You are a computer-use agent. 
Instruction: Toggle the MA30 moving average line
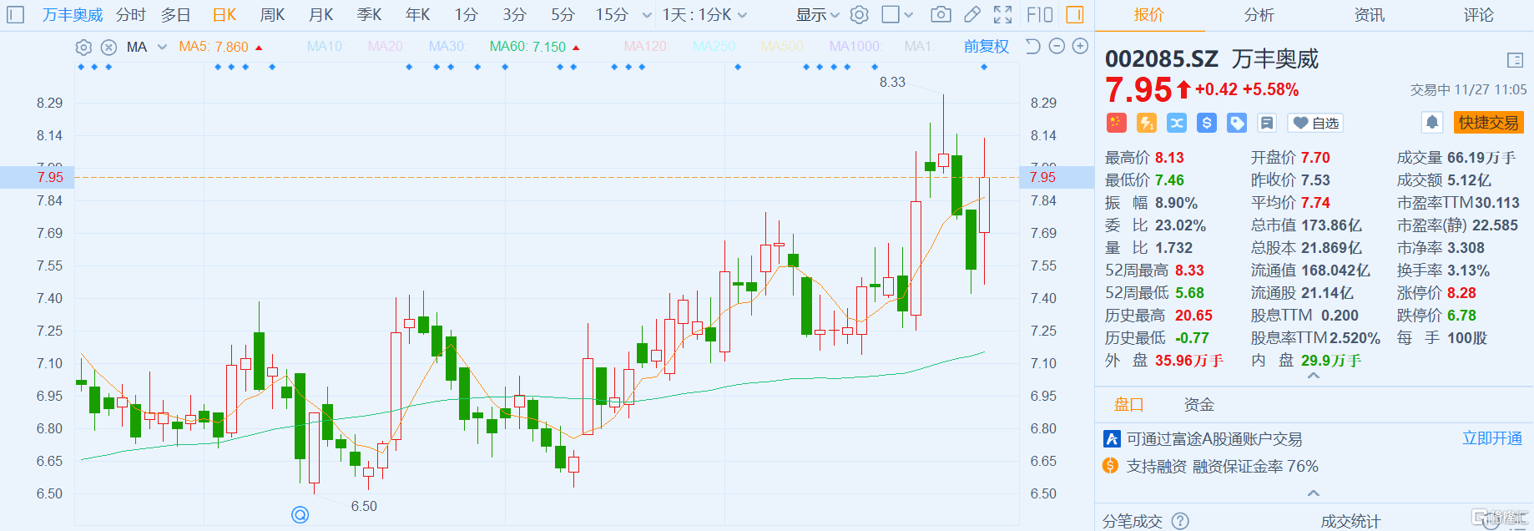[x=447, y=47]
